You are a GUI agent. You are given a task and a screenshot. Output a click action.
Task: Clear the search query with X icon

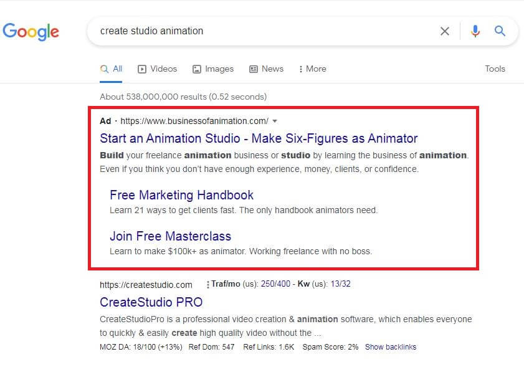pos(444,31)
